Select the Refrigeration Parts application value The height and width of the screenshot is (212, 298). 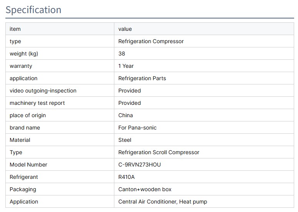point(142,78)
